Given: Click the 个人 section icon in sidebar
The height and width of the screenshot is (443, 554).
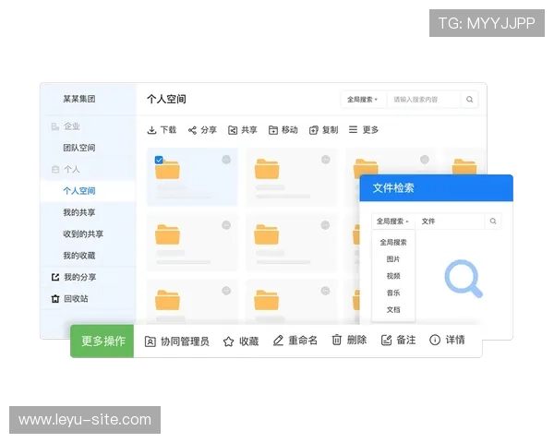Looking at the screenshot, I should click(x=55, y=170).
